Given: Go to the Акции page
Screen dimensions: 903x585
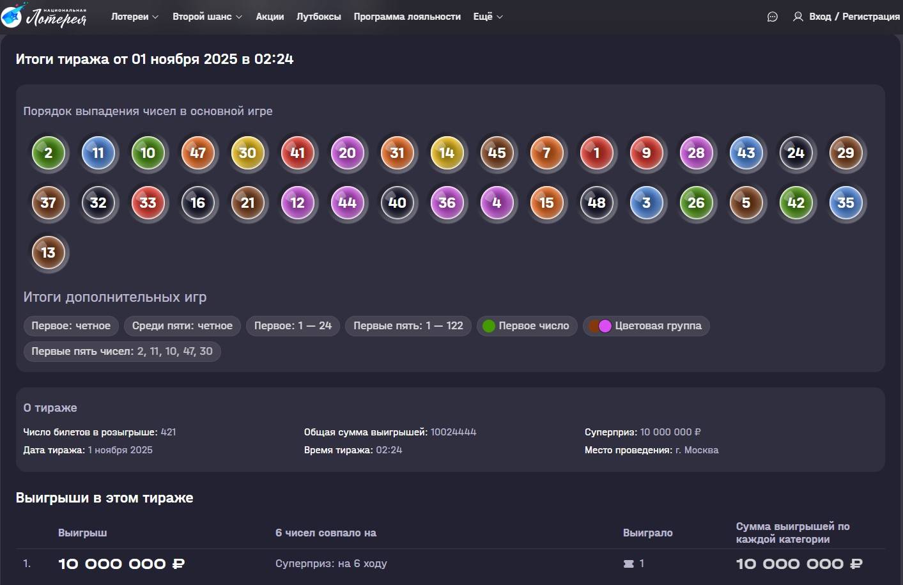Looking at the screenshot, I should 270,17.
